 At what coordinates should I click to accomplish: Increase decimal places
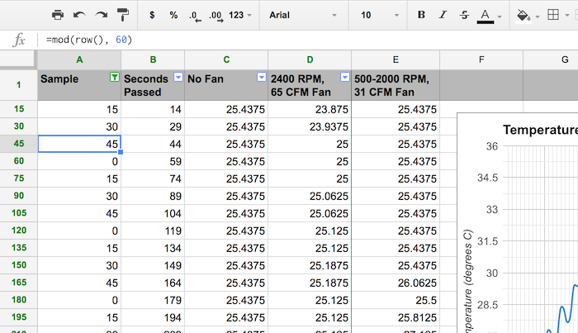click(x=216, y=16)
